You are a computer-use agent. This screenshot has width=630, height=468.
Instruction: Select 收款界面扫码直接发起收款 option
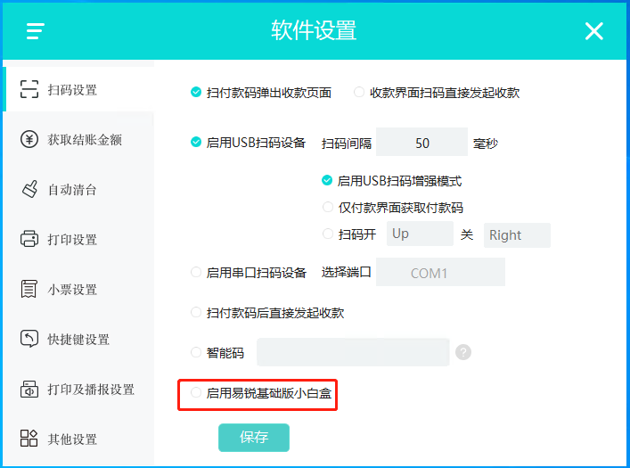(x=359, y=92)
